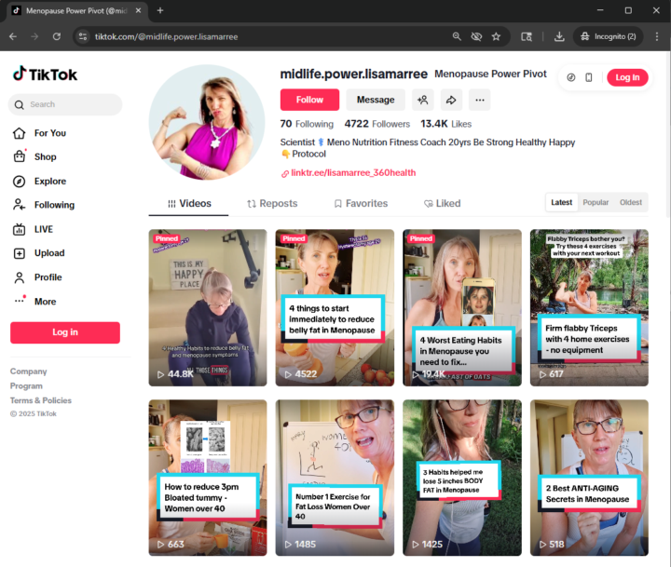This screenshot has width=671, height=567.
Task: Click the sidebar search field
Action: (65, 104)
